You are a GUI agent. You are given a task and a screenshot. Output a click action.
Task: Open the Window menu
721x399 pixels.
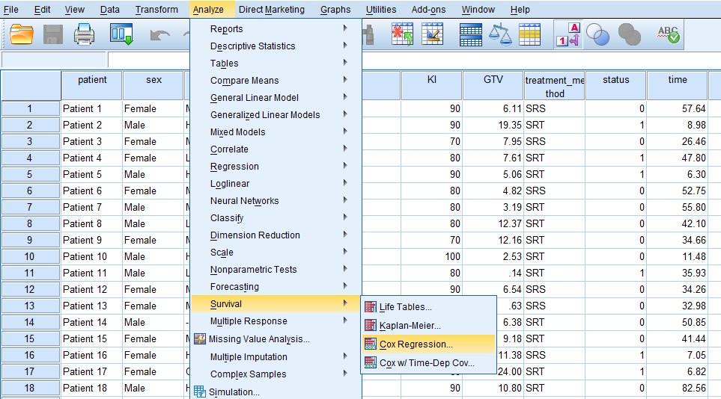click(478, 9)
